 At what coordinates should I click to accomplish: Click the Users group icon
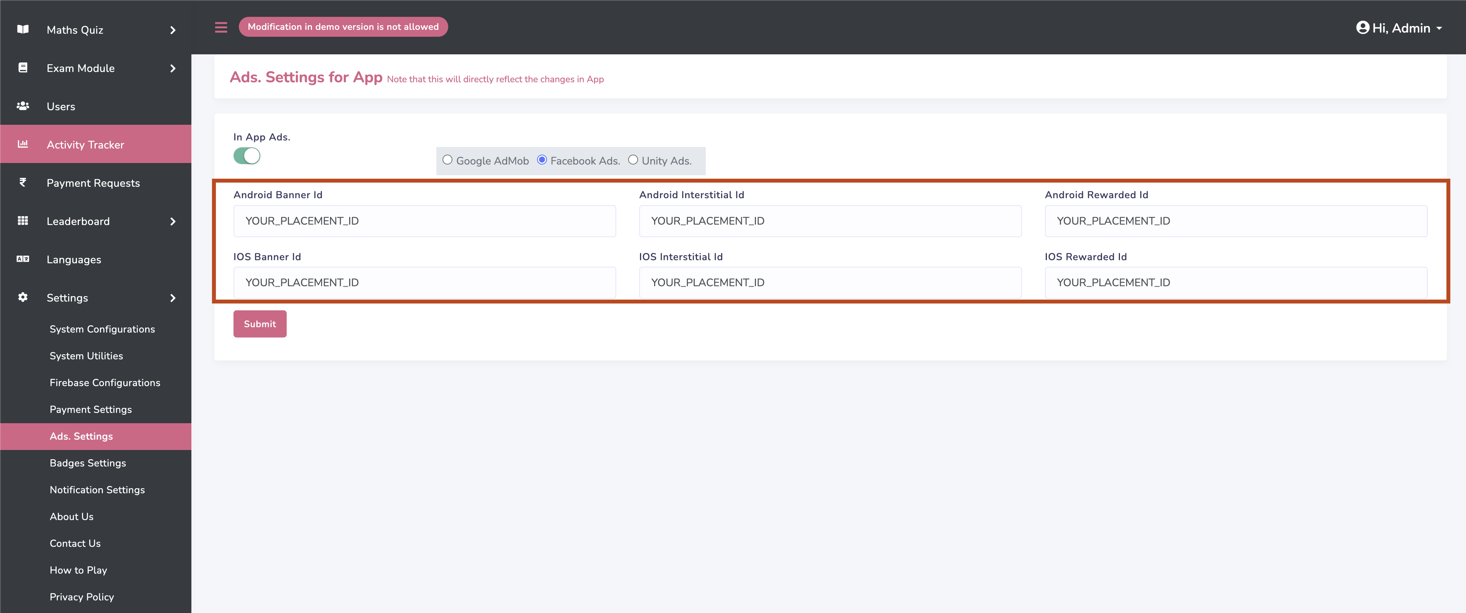coord(23,106)
